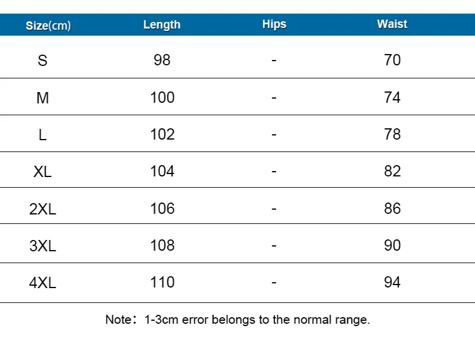The height and width of the screenshot is (338, 475).
Task: Click waist value 86
Action: point(392,209)
